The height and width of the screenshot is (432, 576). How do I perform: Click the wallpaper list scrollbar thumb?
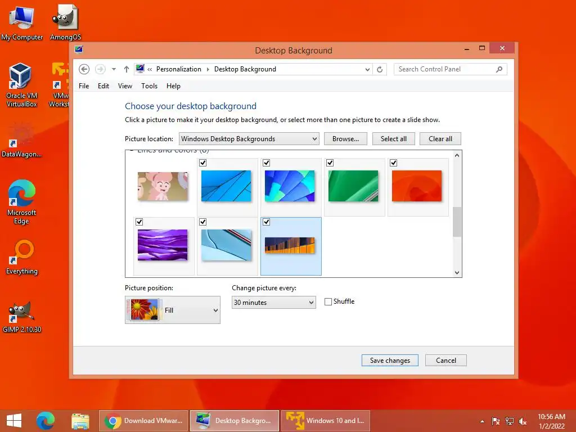tap(457, 222)
